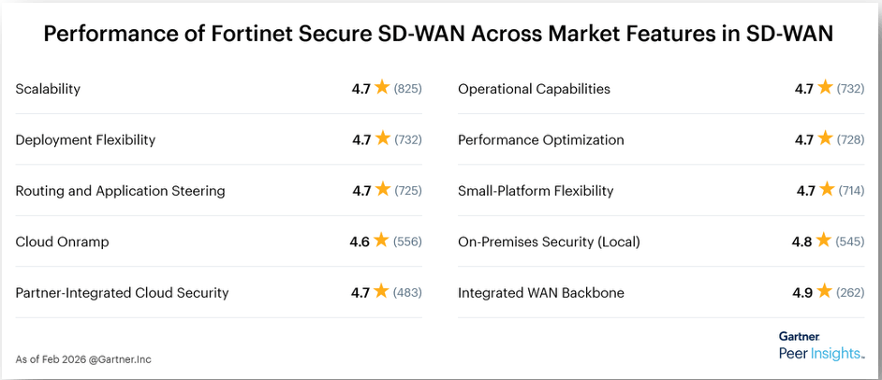Click the On-Premises Security star icon
Screen dimensions: 882x380
(823, 241)
